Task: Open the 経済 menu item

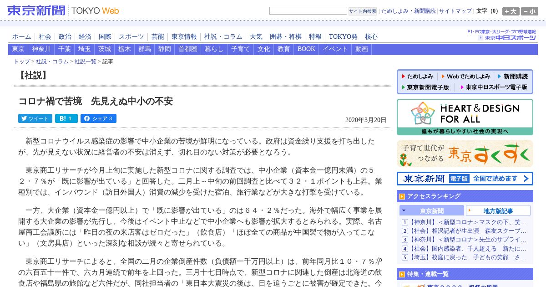Action: click(x=85, y=37)
